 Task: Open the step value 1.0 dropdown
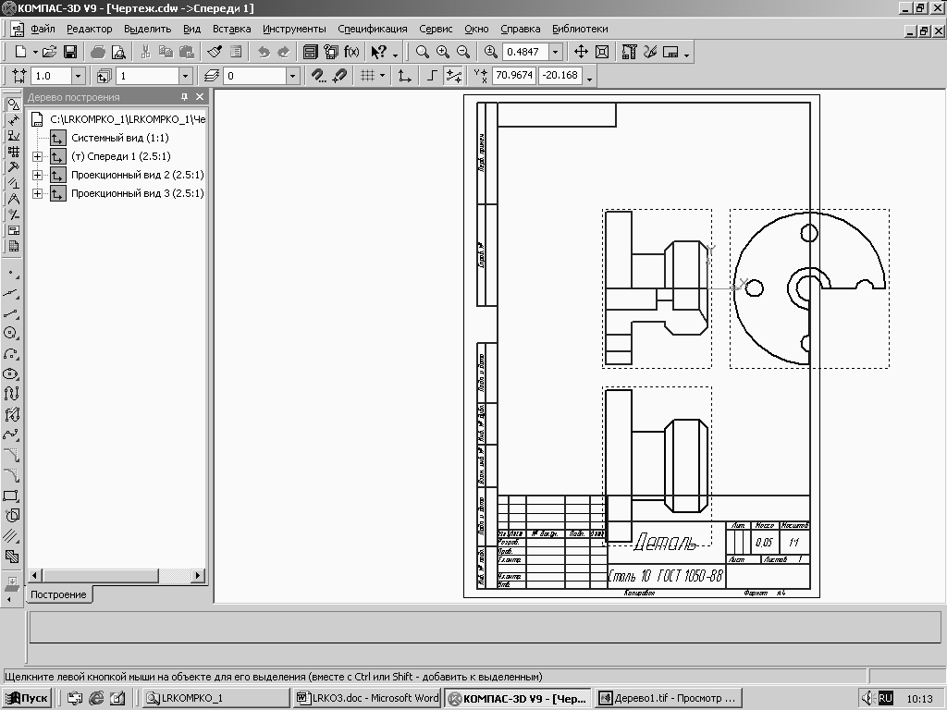point(78,76)
